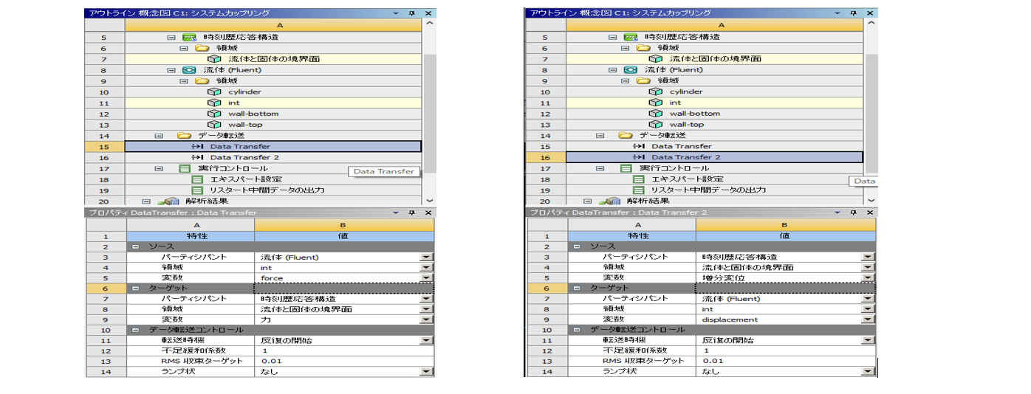Open the displacement variable dropdown
This screenshot has height=394, width=1031.
click(x=868, y=320)
